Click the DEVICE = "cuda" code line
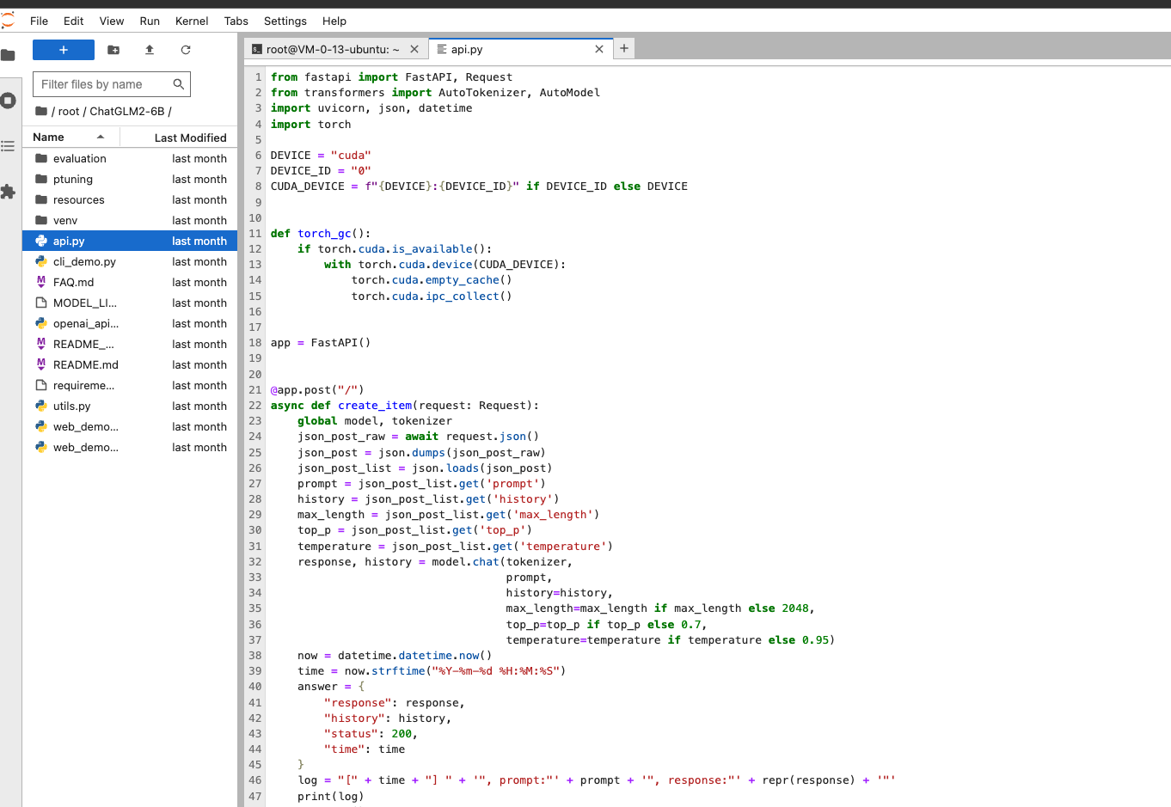Image resolution: width=1171 pixels, height=807 pixels. pos(321,156)
